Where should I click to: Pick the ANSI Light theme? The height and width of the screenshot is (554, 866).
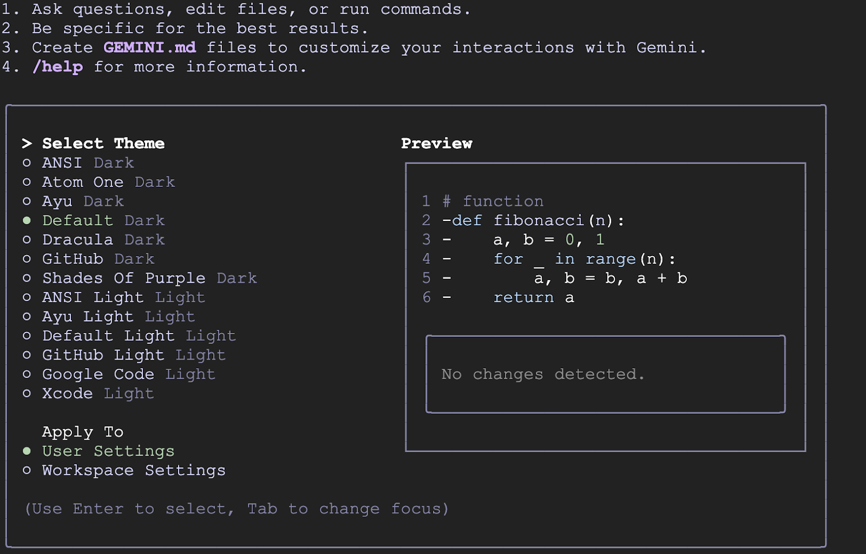point(123,297)
